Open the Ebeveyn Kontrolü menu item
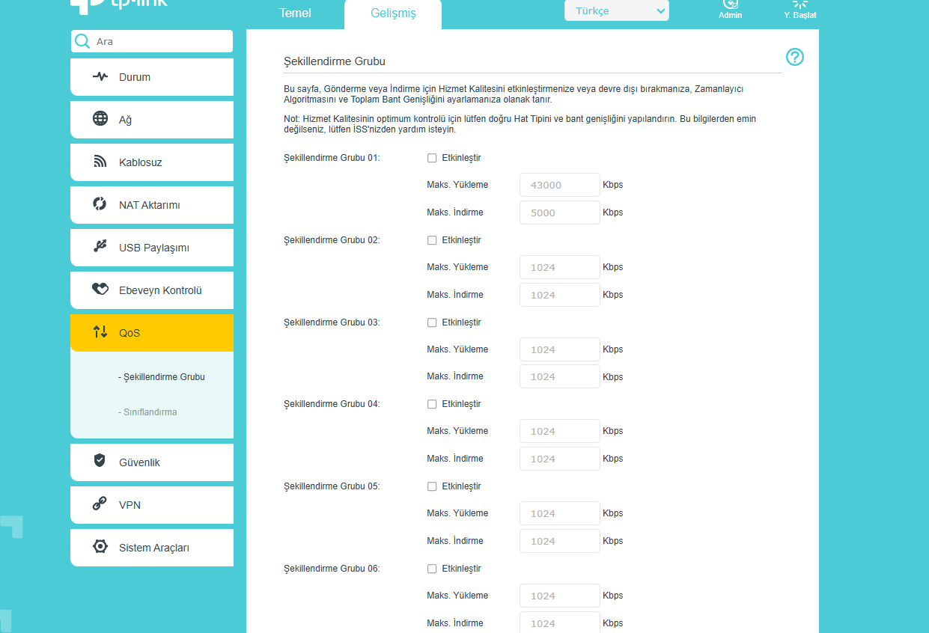Screen dimensions: 929x633 152,290
